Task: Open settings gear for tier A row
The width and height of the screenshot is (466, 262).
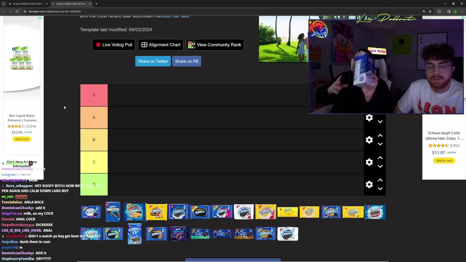Action: [x=369, y=118]
